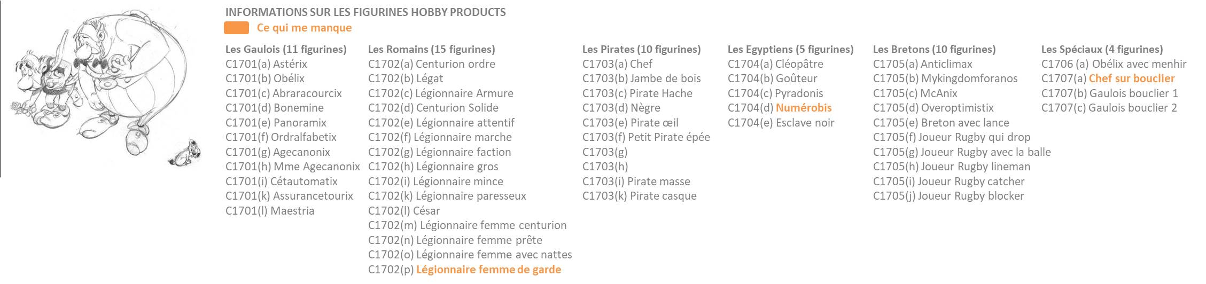The height and width of the screenshot is (284, 1206).
Task: Click the 'Les Pirates (10 figurines)' heading
Action: 641,49
